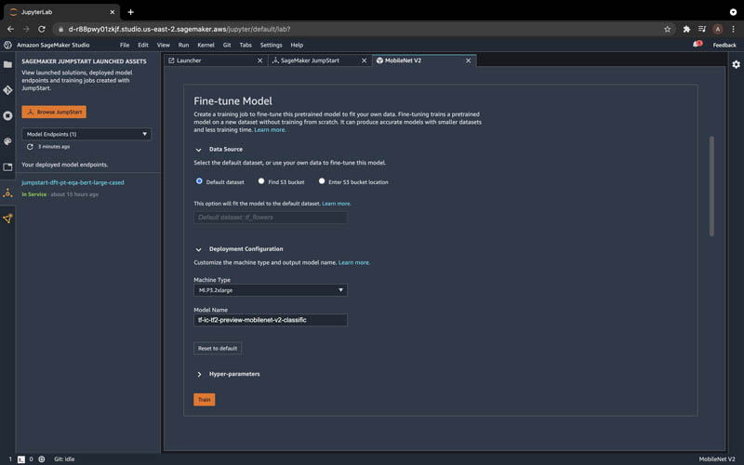Open a new browser tab
744x465 pixels.
[130, 12]
